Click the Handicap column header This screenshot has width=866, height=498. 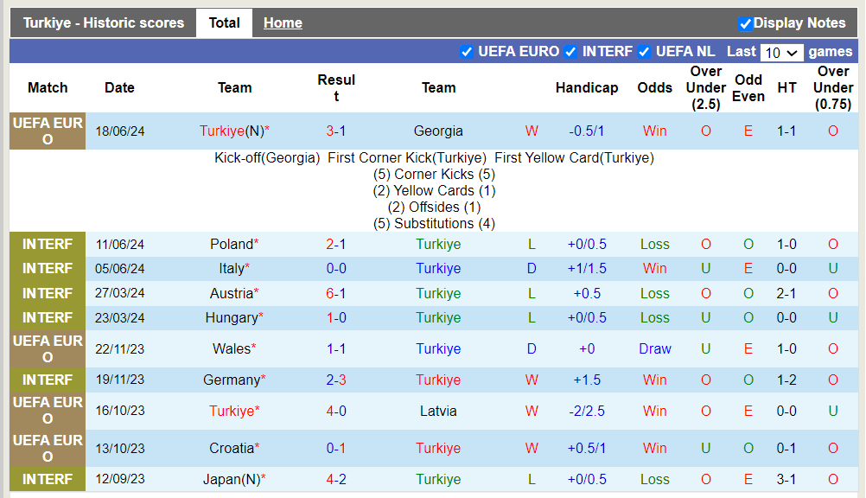[587, 88]
